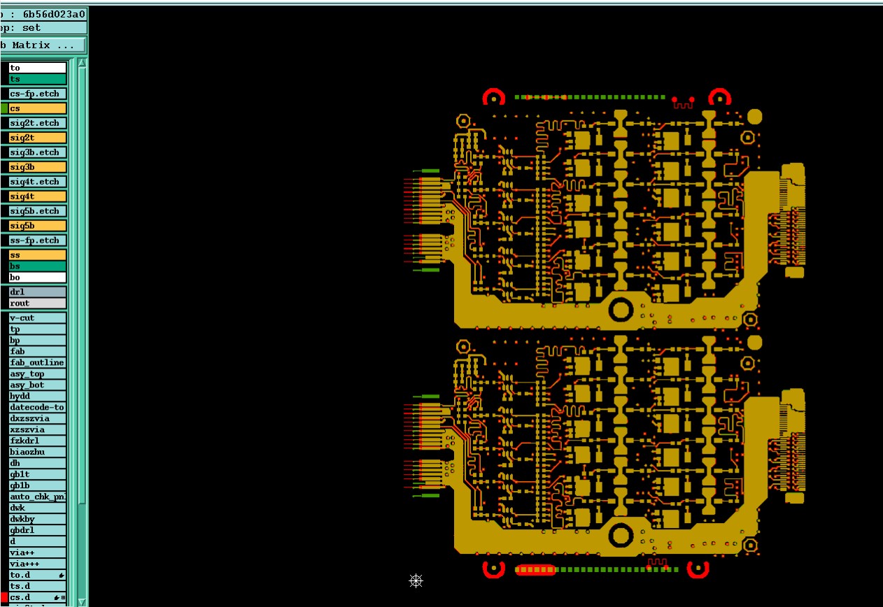Screen dimensions: 883x607
Task: Select the 'fab' layer row
Action: (x=38, y=352)
